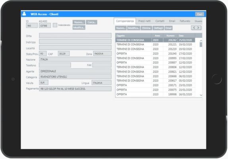This screenshot has height=159, width=228.
Task: Click the Esci button
Action: coord(200,14)
